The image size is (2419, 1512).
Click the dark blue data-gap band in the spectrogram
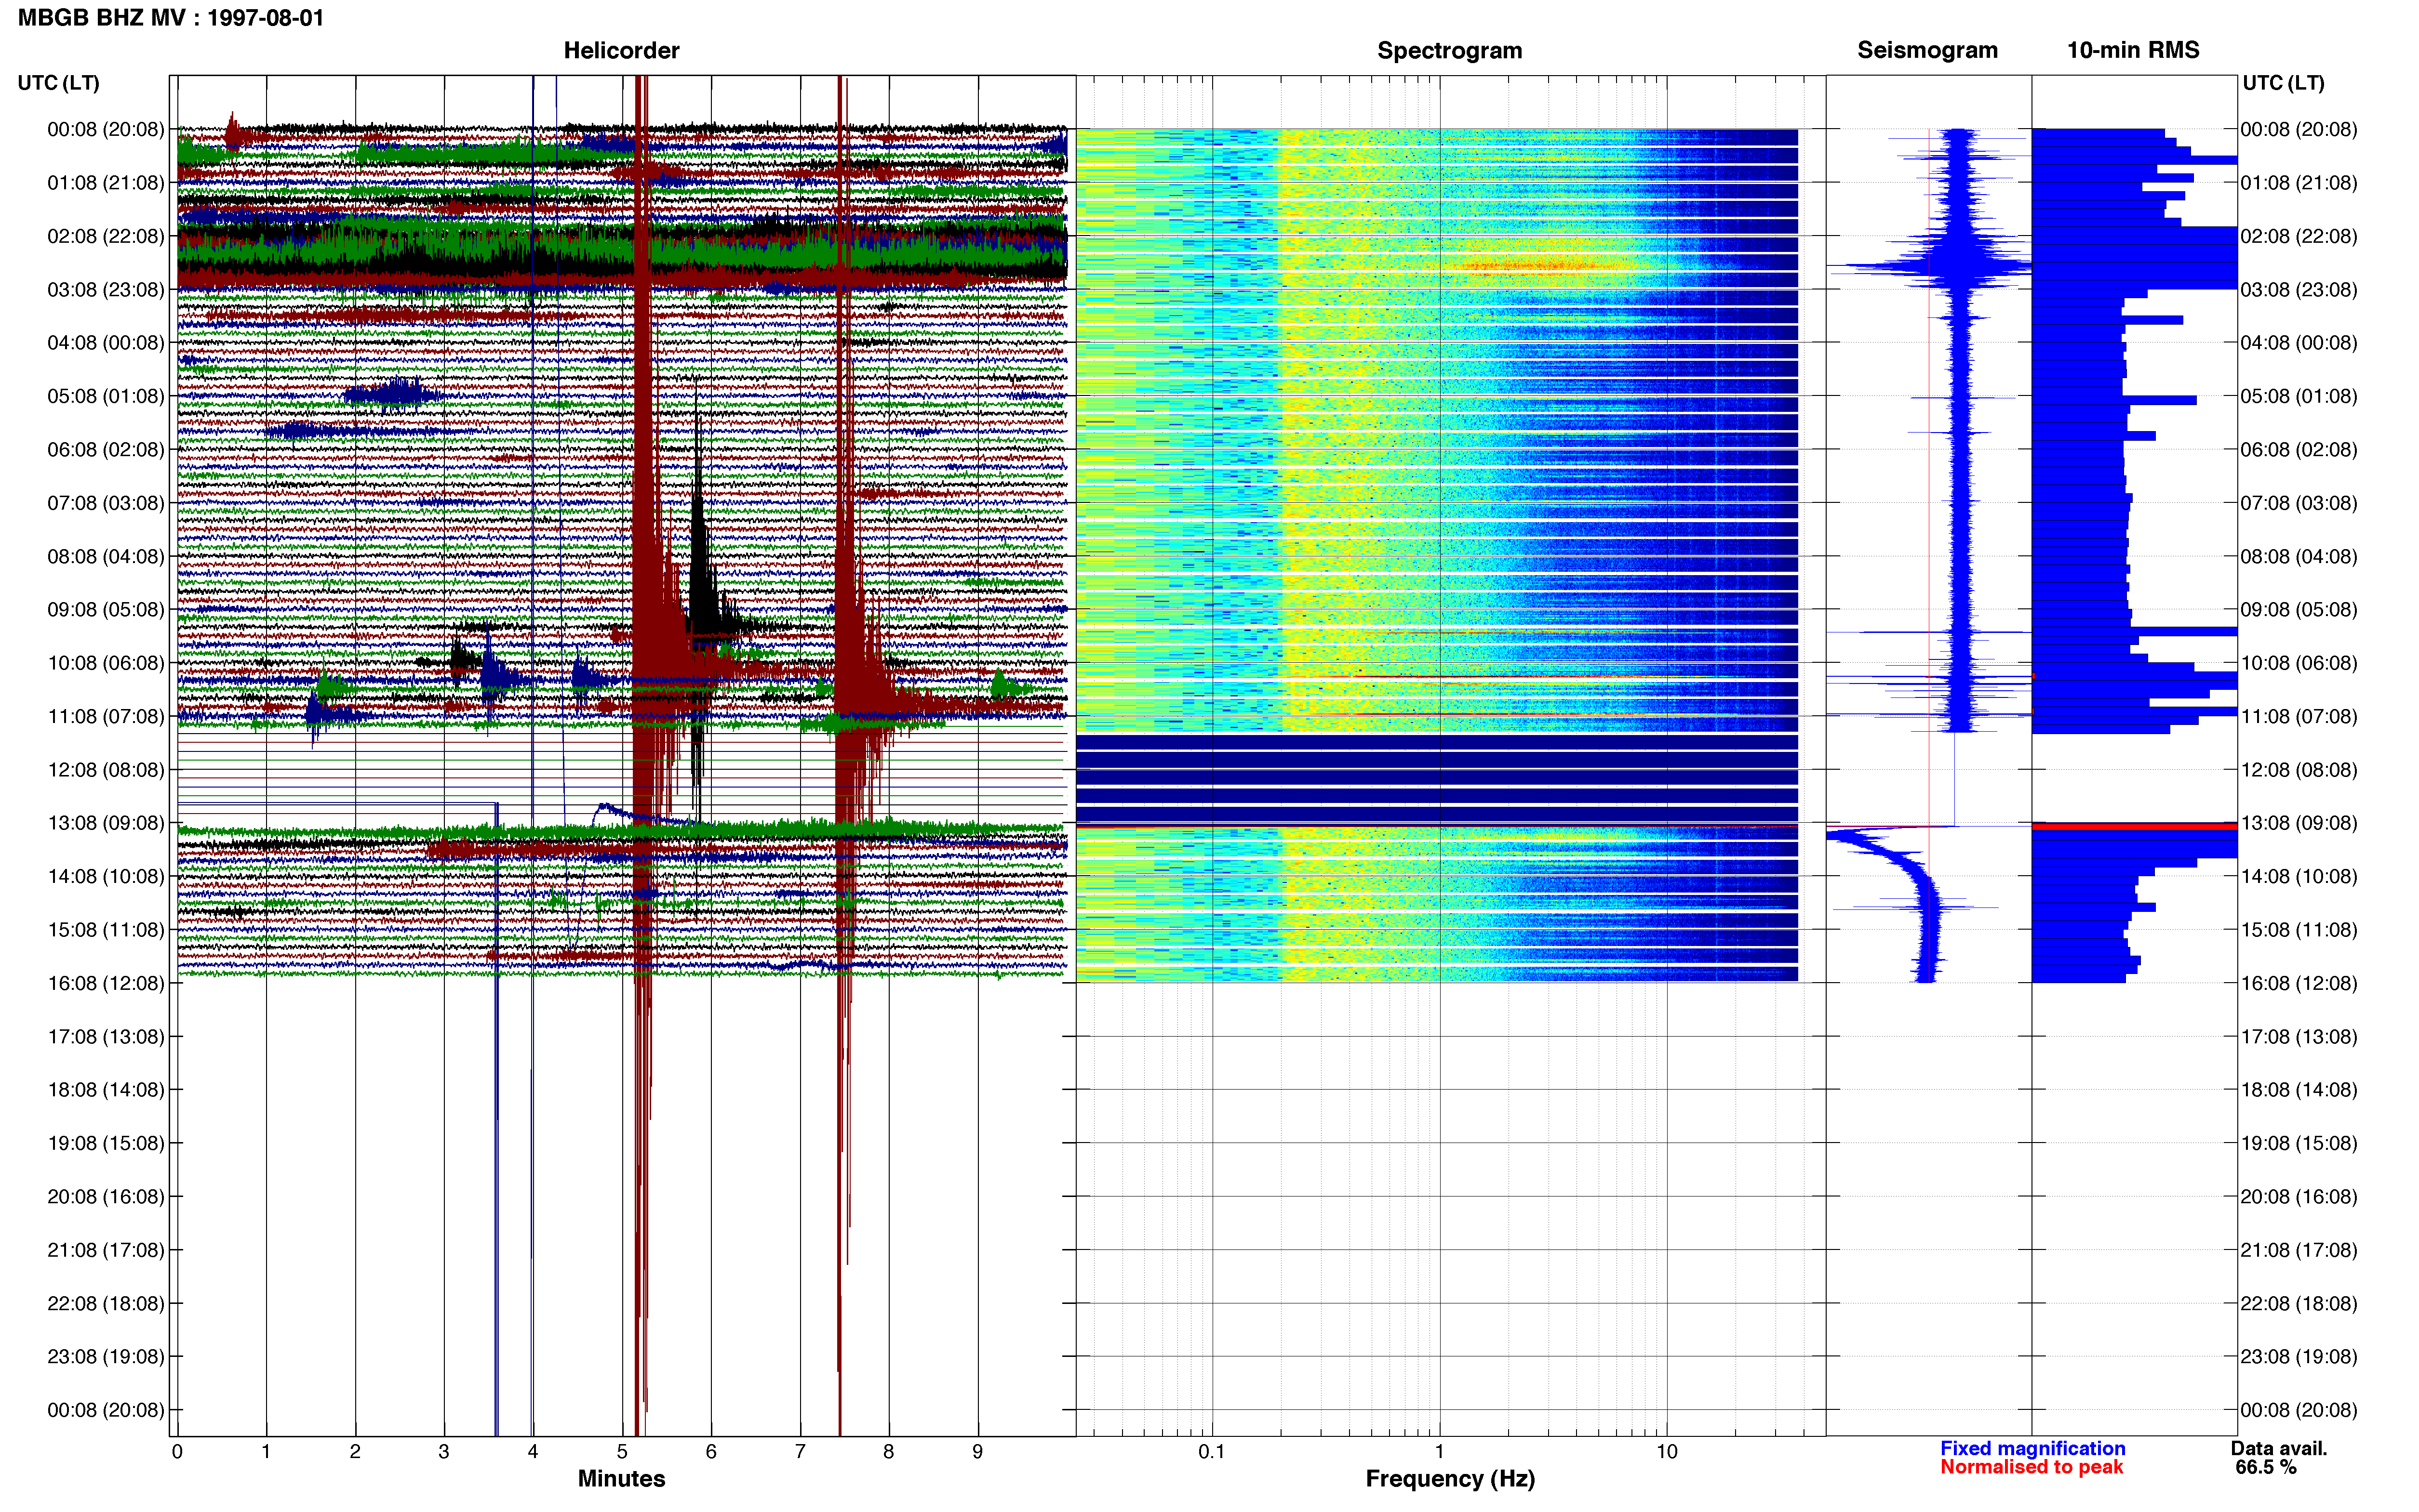point(1437,779)
